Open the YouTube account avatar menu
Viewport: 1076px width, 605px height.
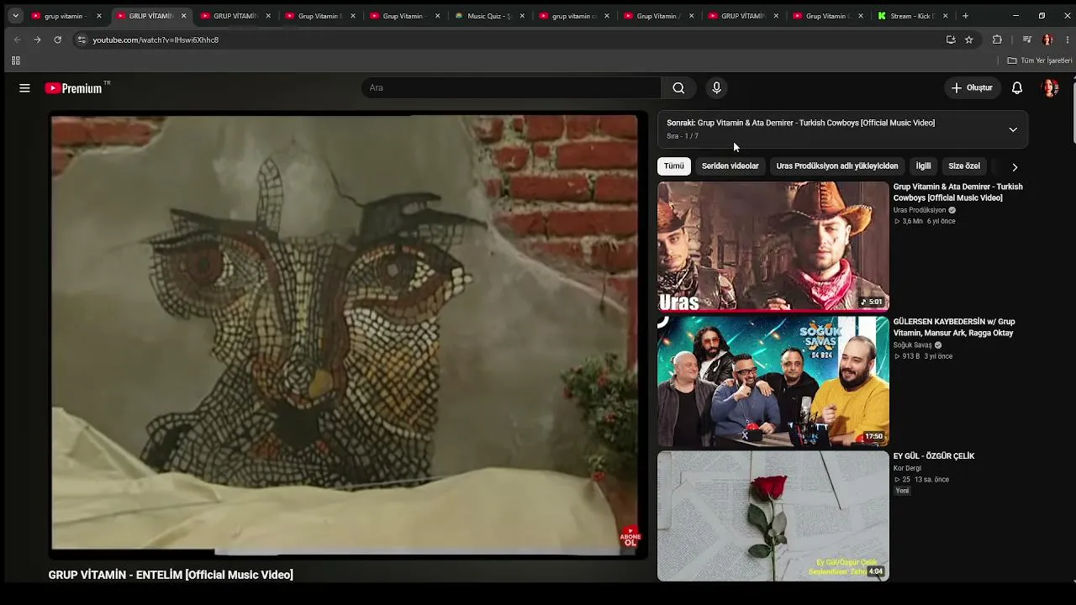pyautogui.click(x=1049, y=88)
